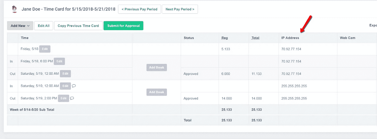
Task: Edit the Friday 5/18 day entry
Action: point(45,49)
